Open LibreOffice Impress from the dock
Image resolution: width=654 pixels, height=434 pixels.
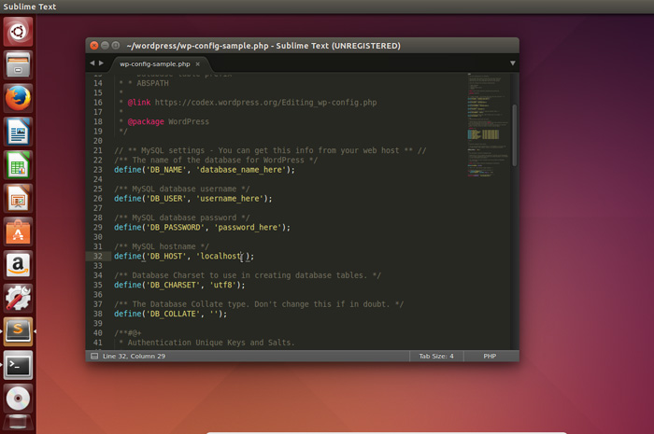click(18, 198)
